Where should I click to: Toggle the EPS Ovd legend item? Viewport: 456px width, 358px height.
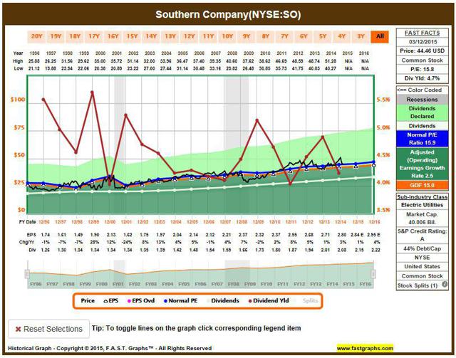click(141, 301)
